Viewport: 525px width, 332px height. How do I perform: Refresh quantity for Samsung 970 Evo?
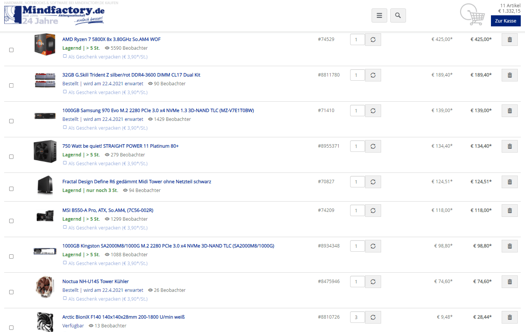[x=373, y=111]
